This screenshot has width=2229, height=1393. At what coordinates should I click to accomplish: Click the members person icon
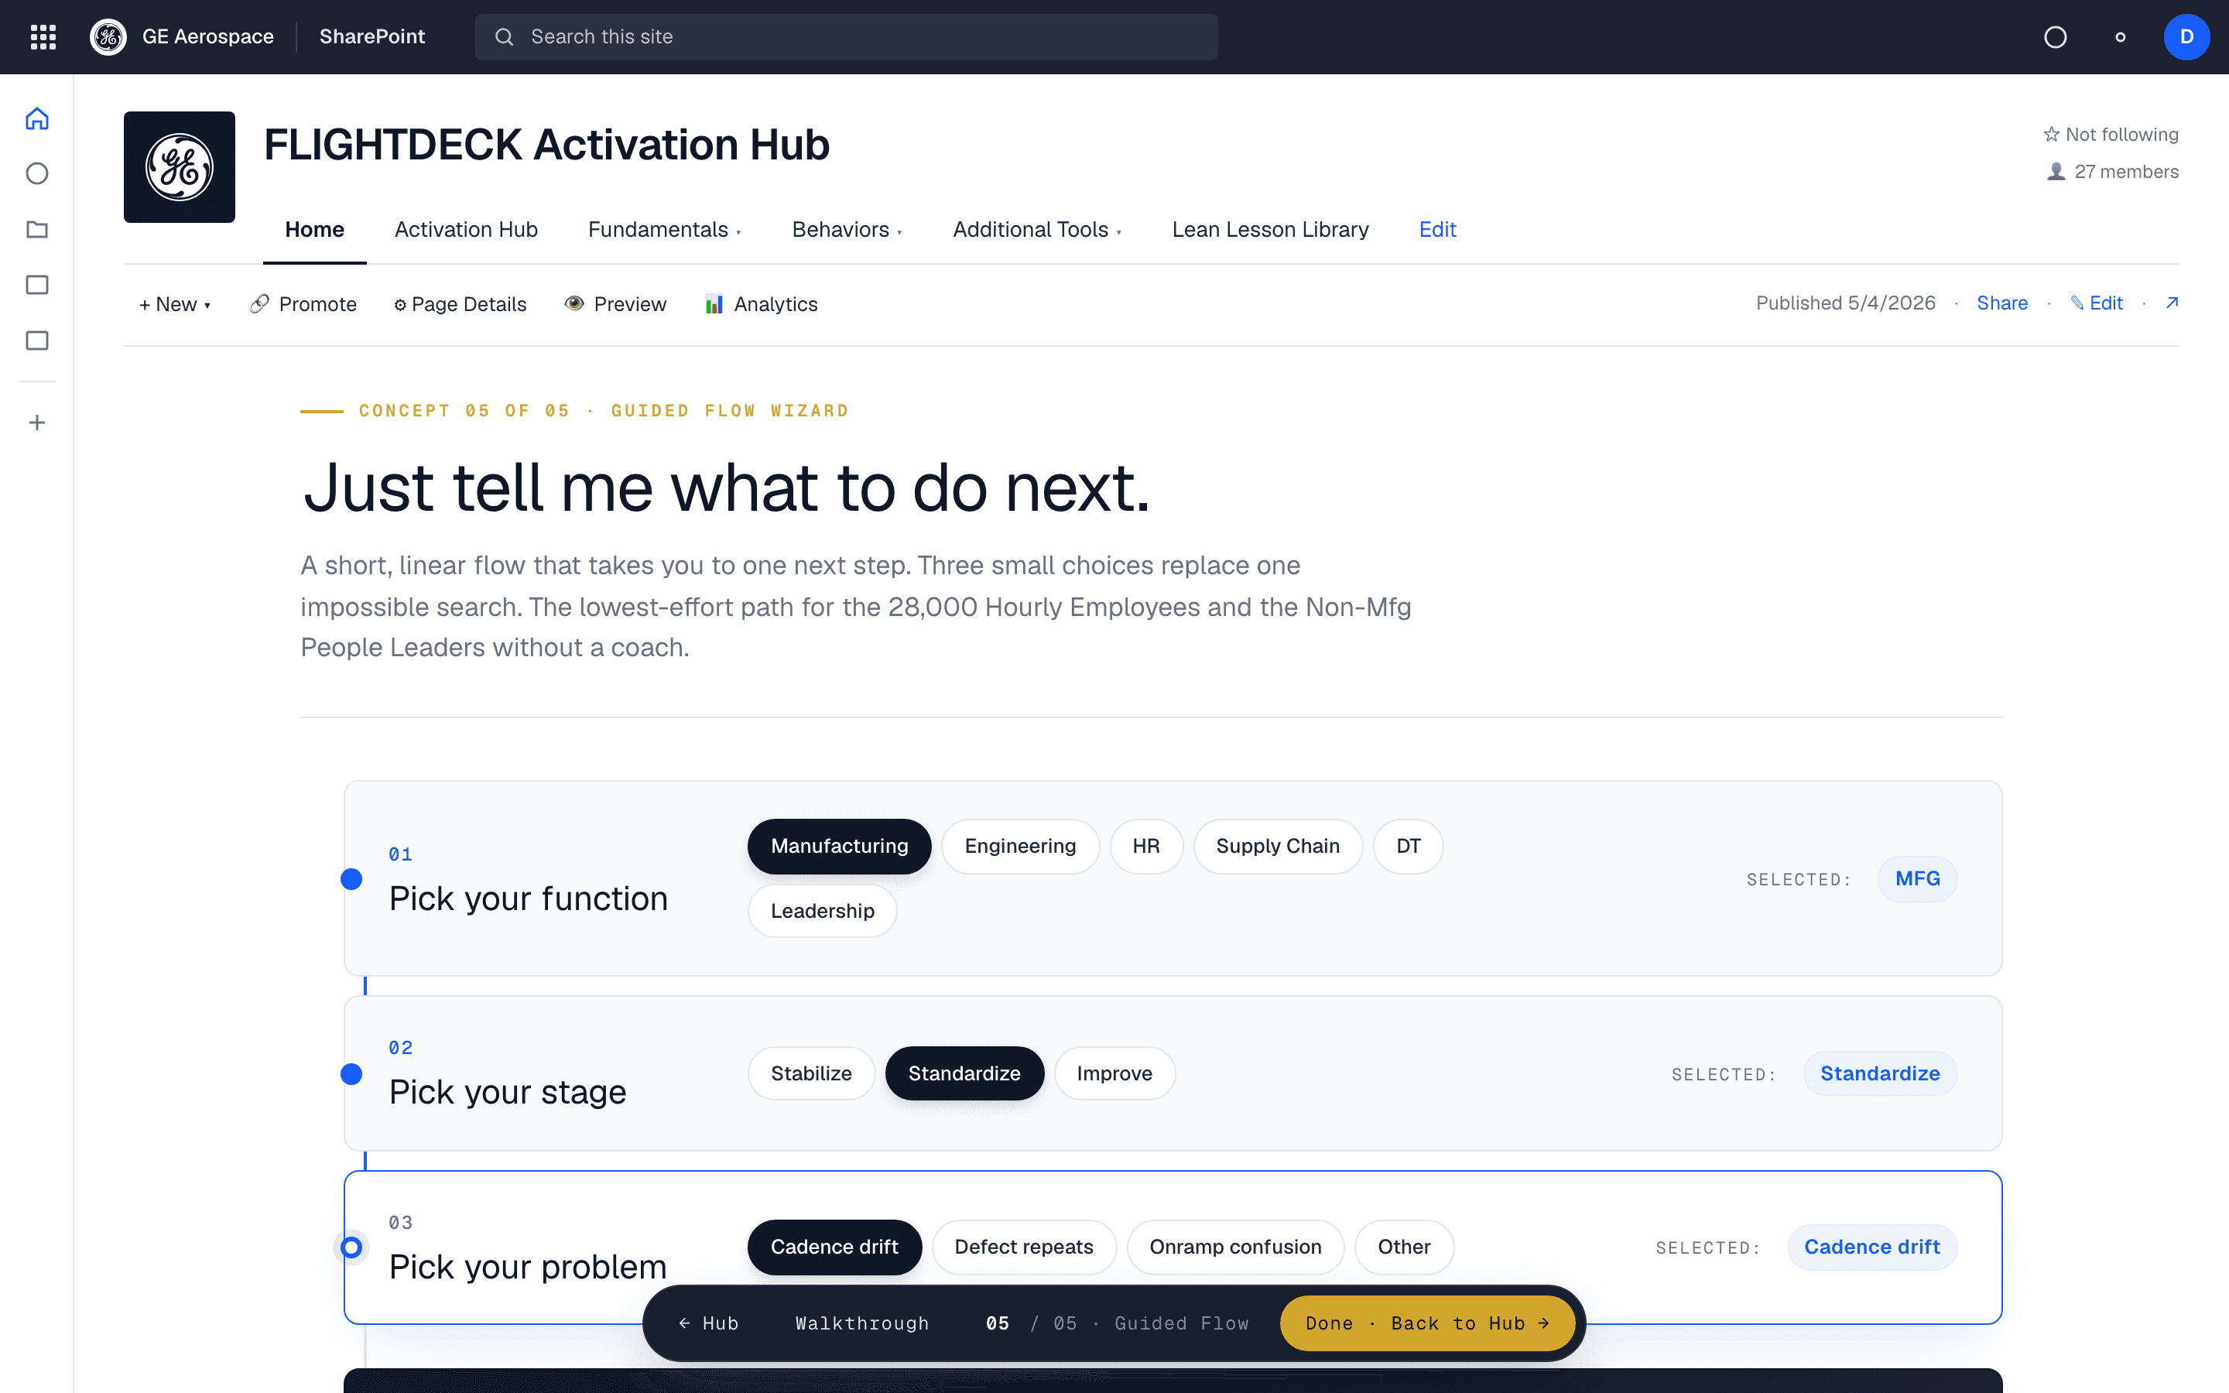[x=2056, y=171]
